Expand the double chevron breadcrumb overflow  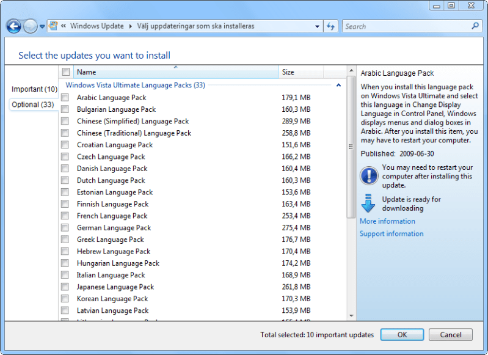tap(64, 26)
